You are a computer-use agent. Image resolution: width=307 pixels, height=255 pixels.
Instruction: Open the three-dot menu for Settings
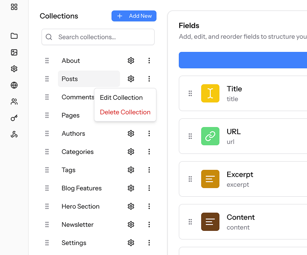click(x=149, y=243)
